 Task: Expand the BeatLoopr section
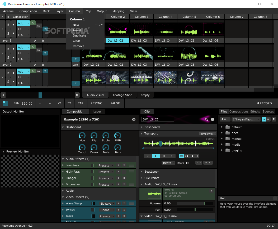pyautogui.click(x=142, y=172)
